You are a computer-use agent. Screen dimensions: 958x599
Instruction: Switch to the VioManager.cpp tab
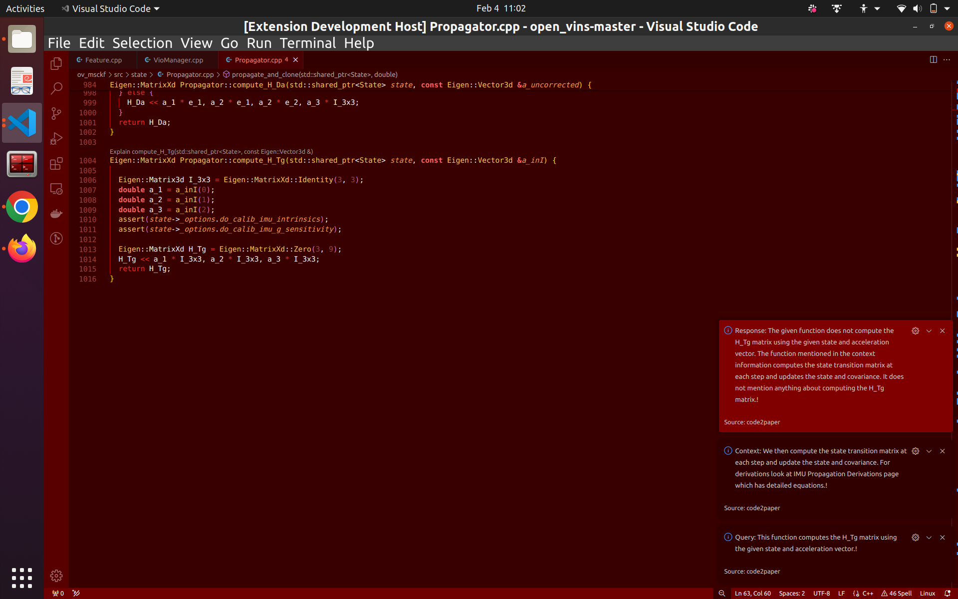pos(178,60)
